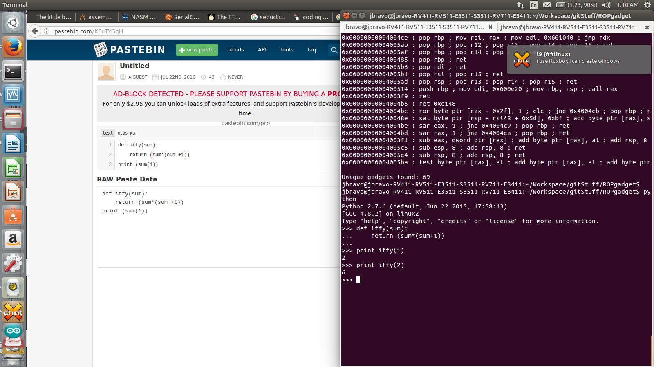Open Ubuntu Software Center from the dock
The width and height of the screenshot is (654, 367).
pyautogui.click(x=13, y=216)
